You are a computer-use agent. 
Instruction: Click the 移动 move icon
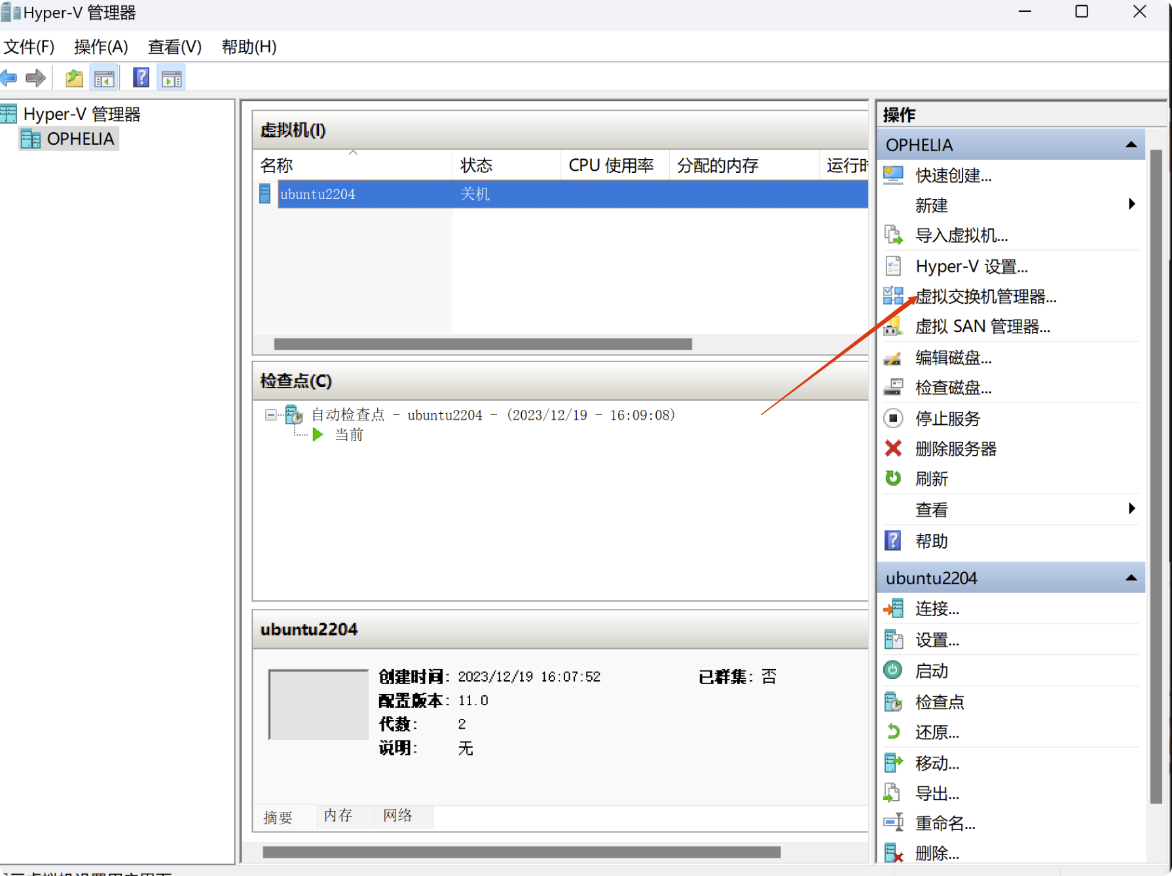(x=893, y=762)
